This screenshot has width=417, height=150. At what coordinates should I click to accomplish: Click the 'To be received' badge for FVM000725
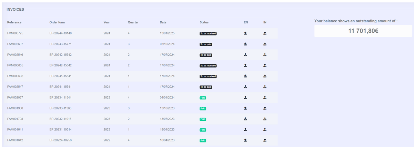208,34
